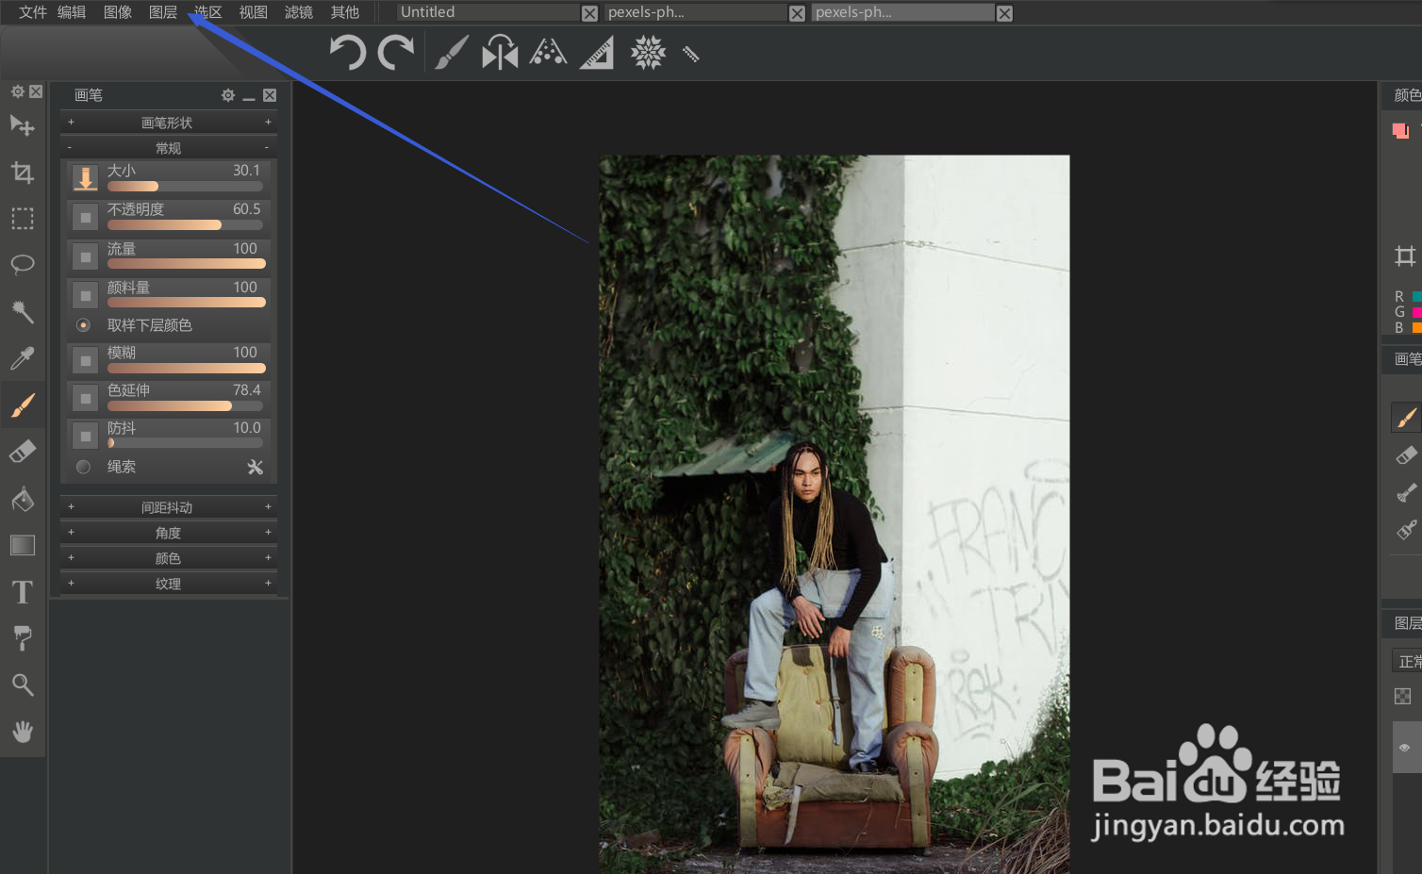Screen dimensions: 1422x874
Task: Open the layer blend mode dropdown 正常
Action: click(x=1407, y=661)
